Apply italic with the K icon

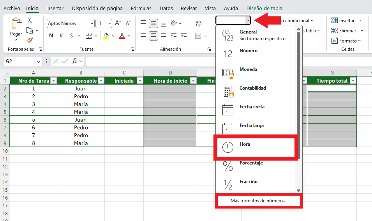[61, 36]
